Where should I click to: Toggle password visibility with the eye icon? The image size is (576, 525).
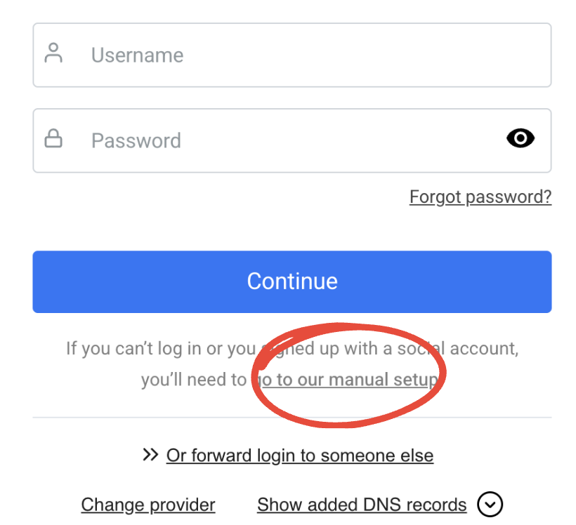tap(521, 138)
